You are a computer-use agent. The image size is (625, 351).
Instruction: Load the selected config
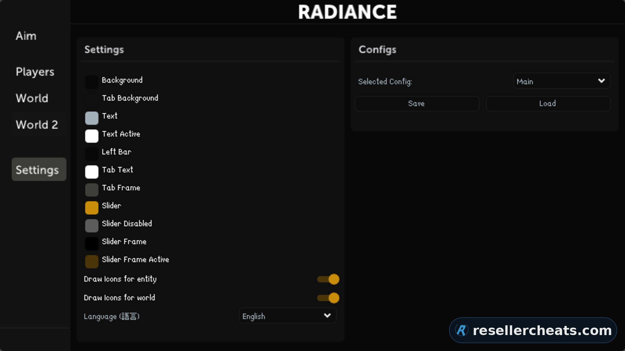tap(548, 104)
